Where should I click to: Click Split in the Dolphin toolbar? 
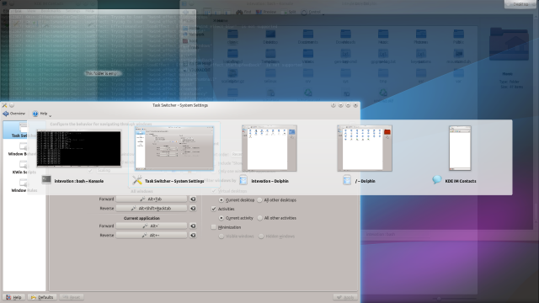tap(289, 12)
